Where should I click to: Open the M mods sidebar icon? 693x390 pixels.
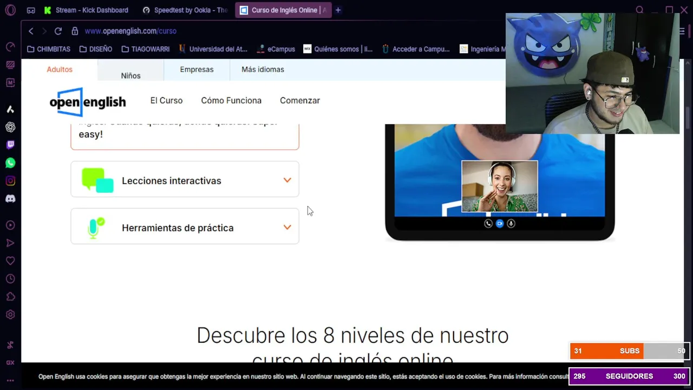click(x=10, y=83)
